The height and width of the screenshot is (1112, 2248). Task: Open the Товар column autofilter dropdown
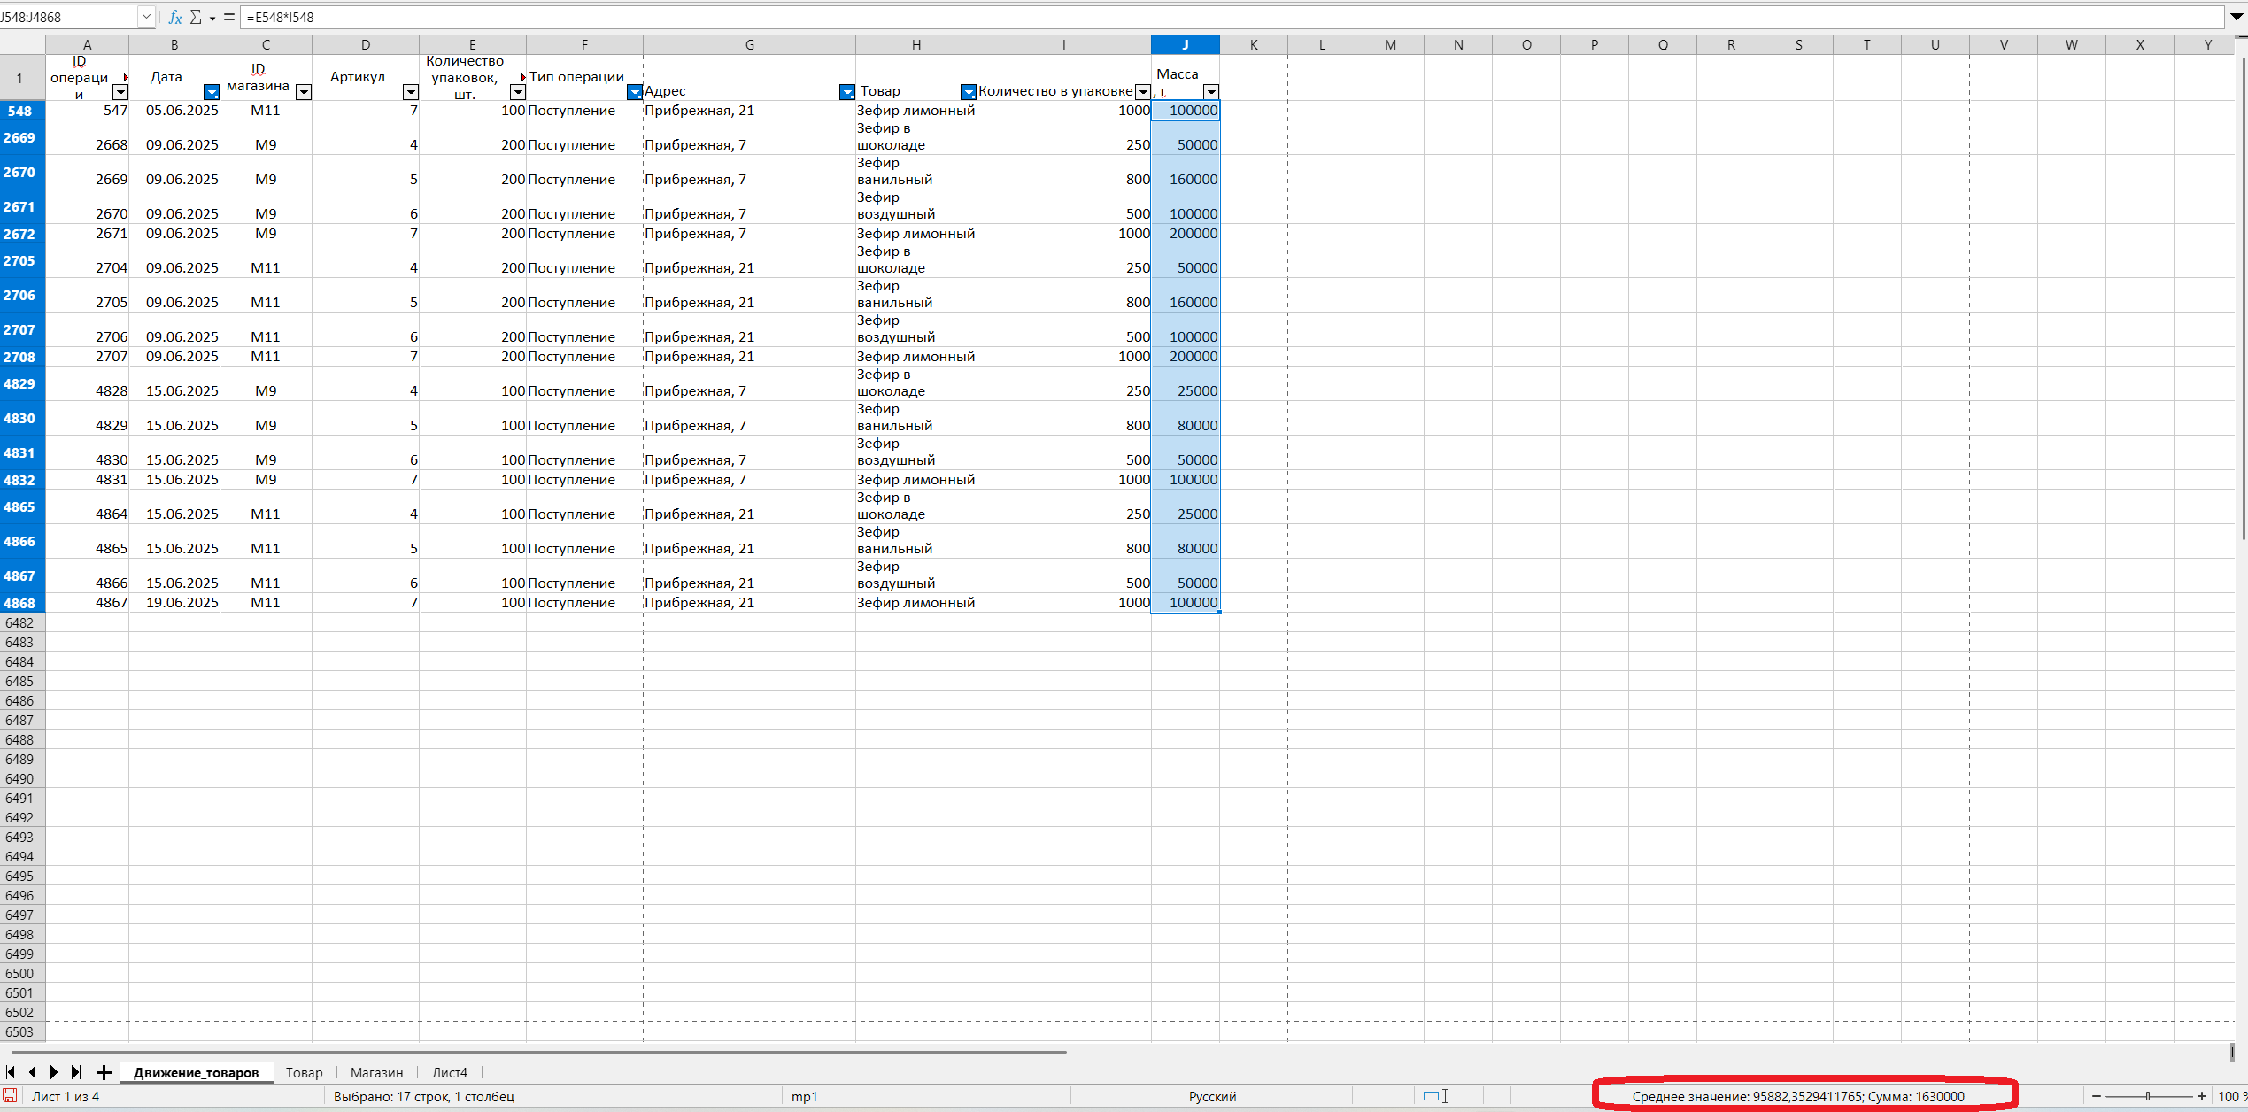pyautogui.click(x=969, y=92)
